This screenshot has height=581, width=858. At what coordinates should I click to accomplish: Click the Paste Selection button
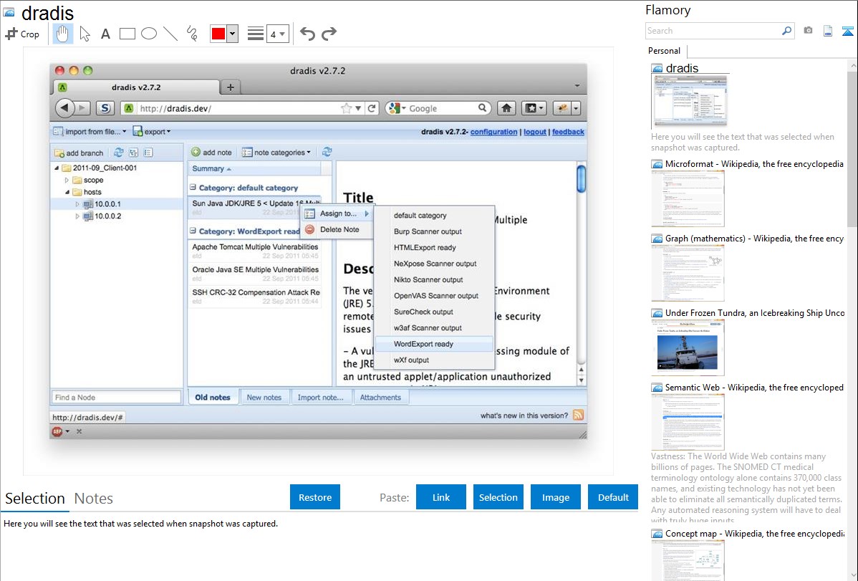(x=498, y=497)
